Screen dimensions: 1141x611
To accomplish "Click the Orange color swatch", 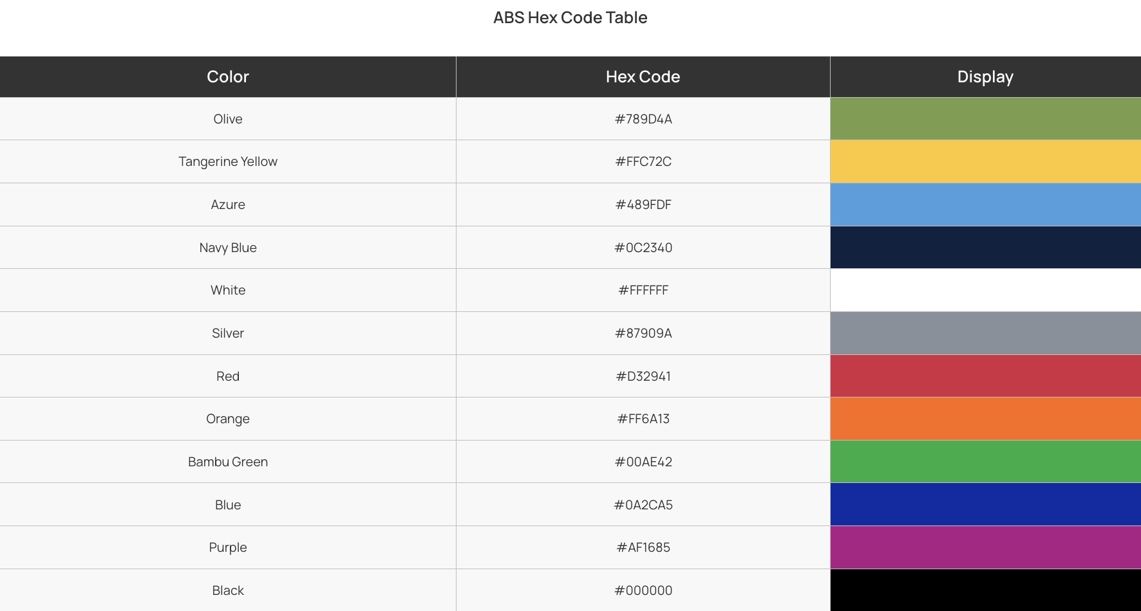I will [985, 419].
